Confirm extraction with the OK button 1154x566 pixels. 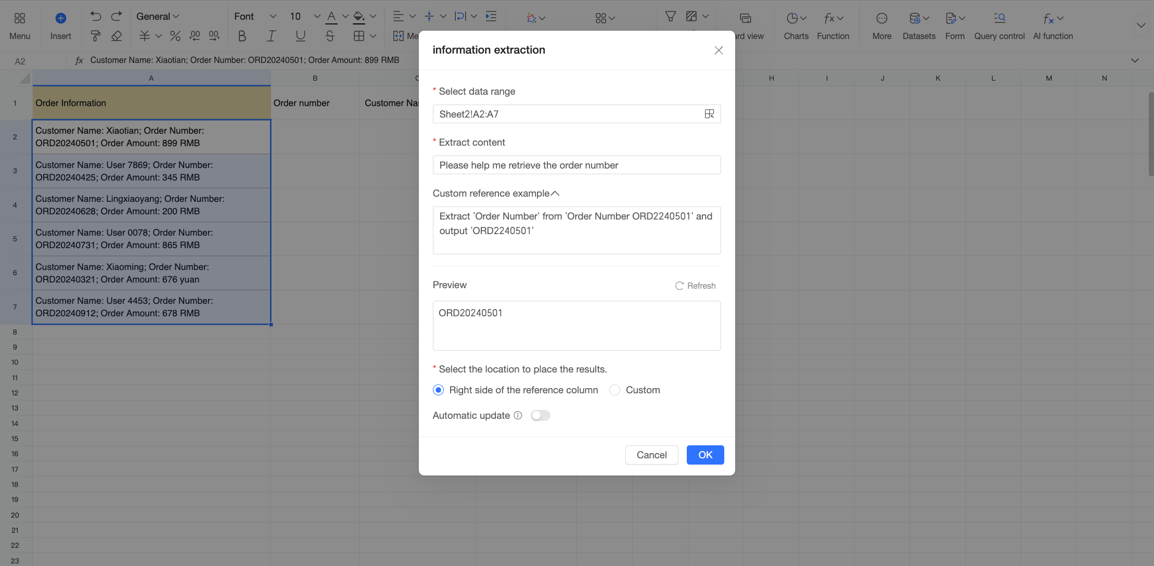(x=705, y=455)
